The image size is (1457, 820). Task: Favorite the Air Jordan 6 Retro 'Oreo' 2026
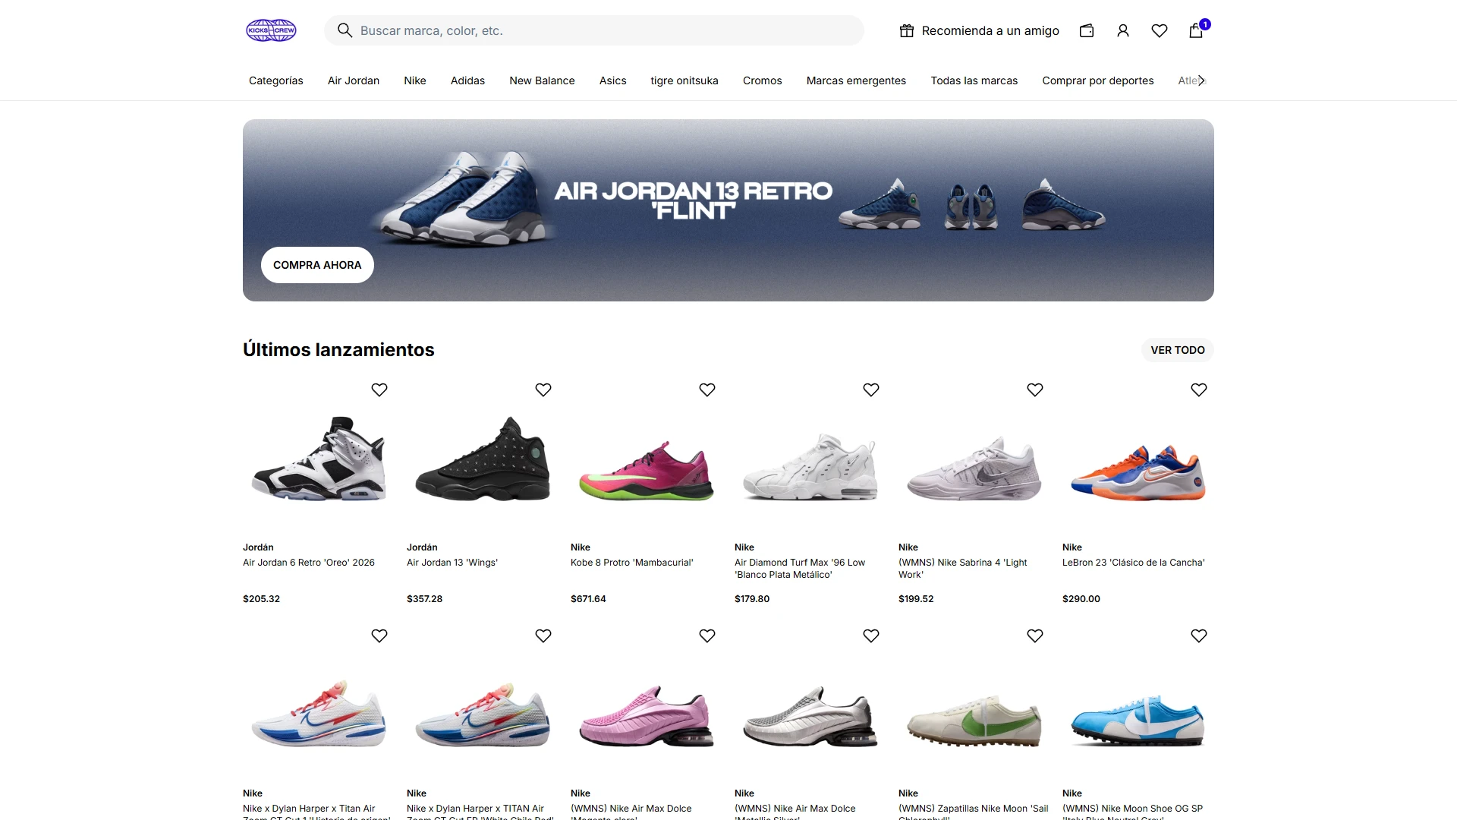(379, 389)
